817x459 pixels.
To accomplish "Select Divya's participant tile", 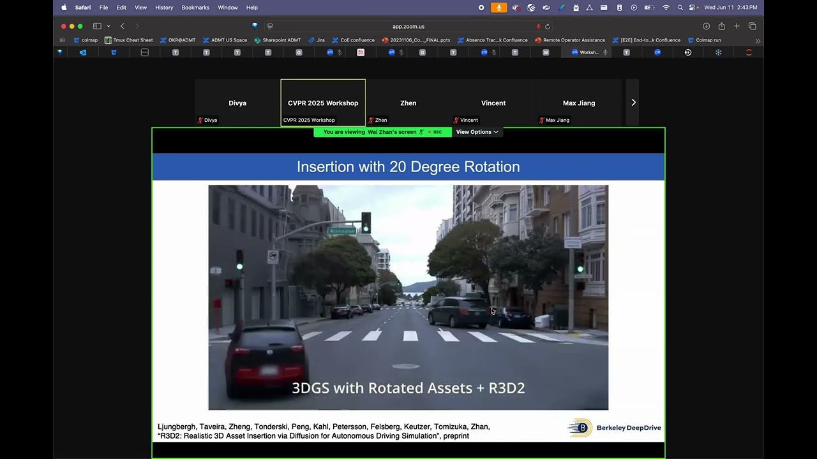I will (237, 103).
